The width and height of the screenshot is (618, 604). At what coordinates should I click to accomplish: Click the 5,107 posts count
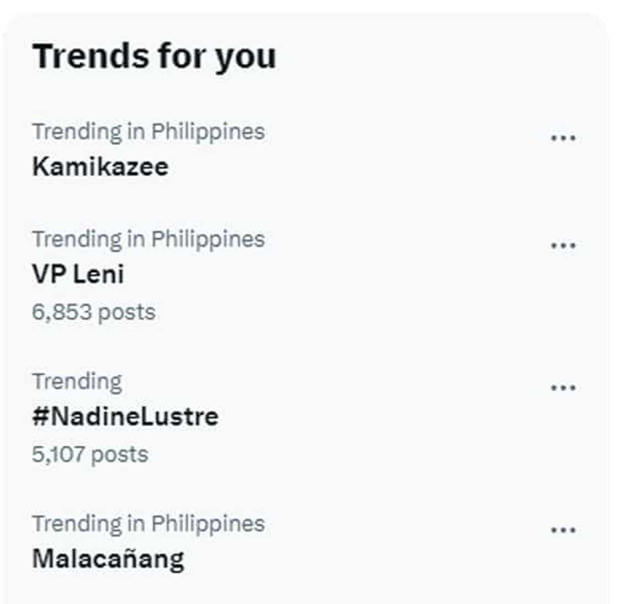point(90,455)
